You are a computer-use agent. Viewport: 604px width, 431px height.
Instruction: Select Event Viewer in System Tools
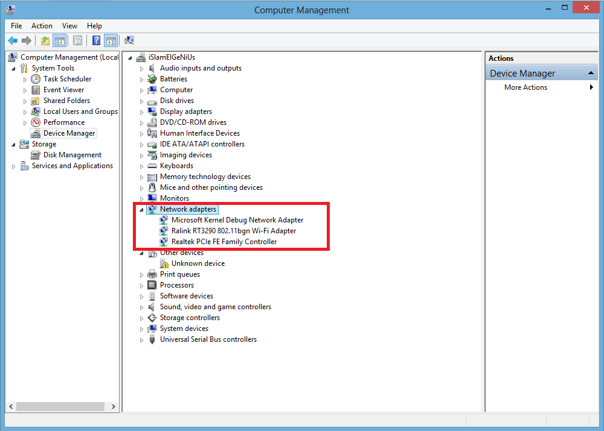63,90
